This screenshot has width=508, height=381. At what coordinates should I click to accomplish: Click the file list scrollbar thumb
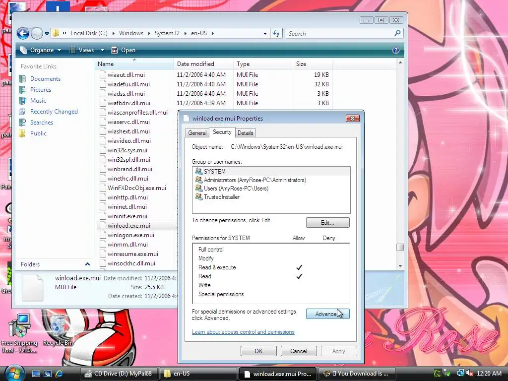[x=400, y=247]
